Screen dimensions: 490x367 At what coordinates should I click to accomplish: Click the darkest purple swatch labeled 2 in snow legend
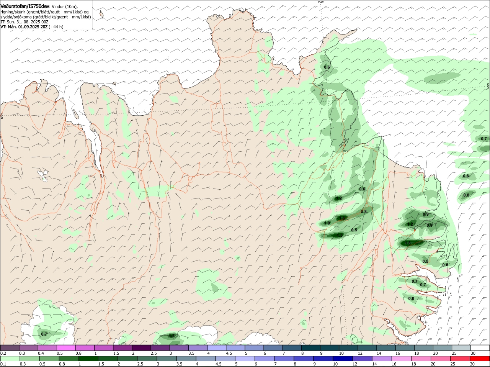(x=141, y=348)
